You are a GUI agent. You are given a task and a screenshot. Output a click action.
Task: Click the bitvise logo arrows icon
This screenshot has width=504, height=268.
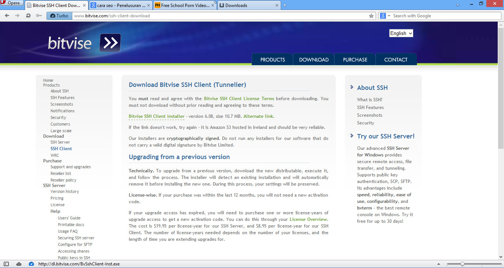pyautogui.click(x=110, y=43)
